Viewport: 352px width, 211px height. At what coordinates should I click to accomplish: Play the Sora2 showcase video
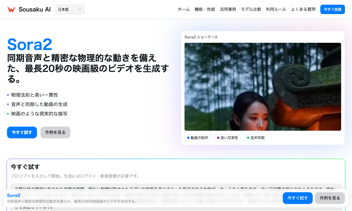[263, 87]
